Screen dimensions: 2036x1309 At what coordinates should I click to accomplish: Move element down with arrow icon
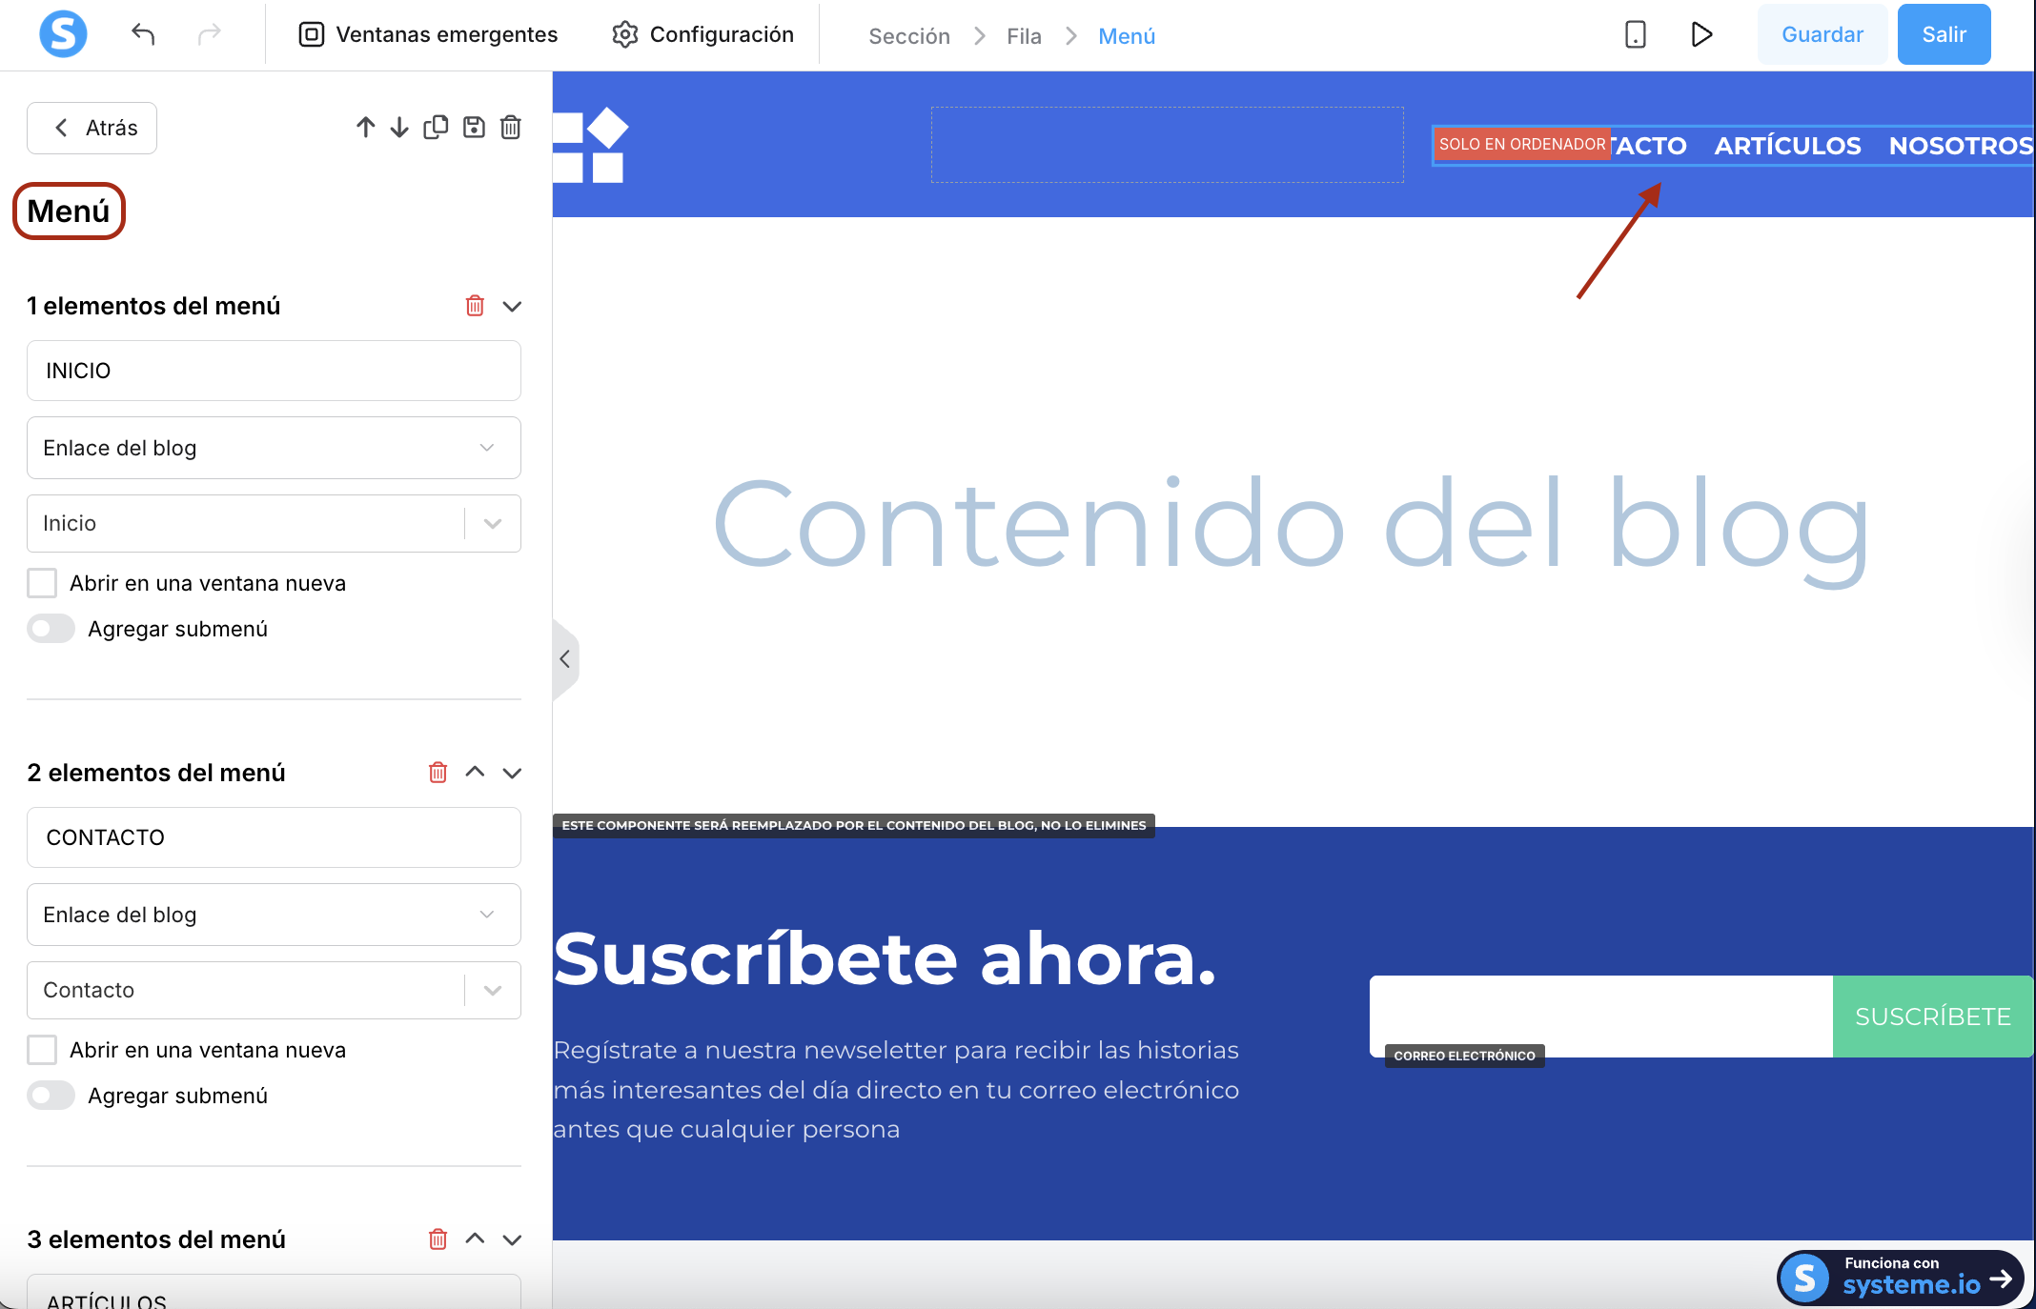pos(399,128)
